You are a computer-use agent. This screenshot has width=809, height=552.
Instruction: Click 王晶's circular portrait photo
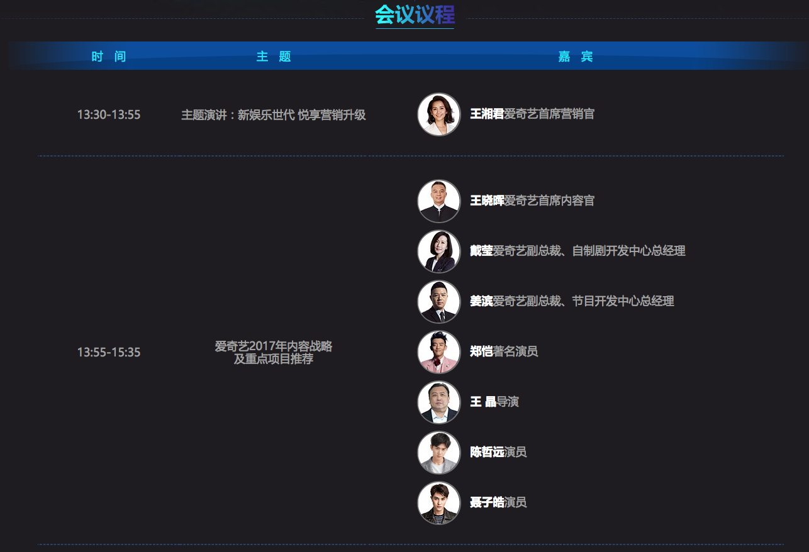(439, 402)
